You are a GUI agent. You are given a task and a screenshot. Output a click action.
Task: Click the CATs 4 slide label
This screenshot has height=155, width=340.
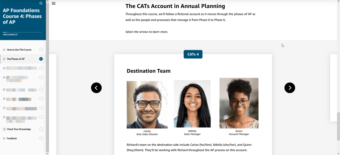(x=193, y=54)
